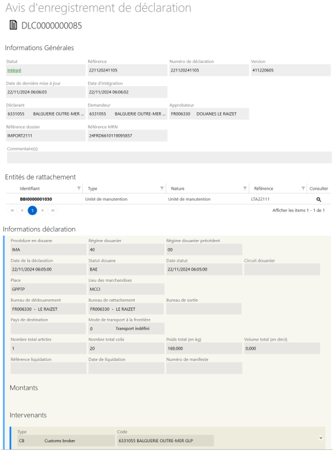This screenshot has width=336, height=451.
Task: Open filter for Identifiant column
Action: tap(79, 188)
